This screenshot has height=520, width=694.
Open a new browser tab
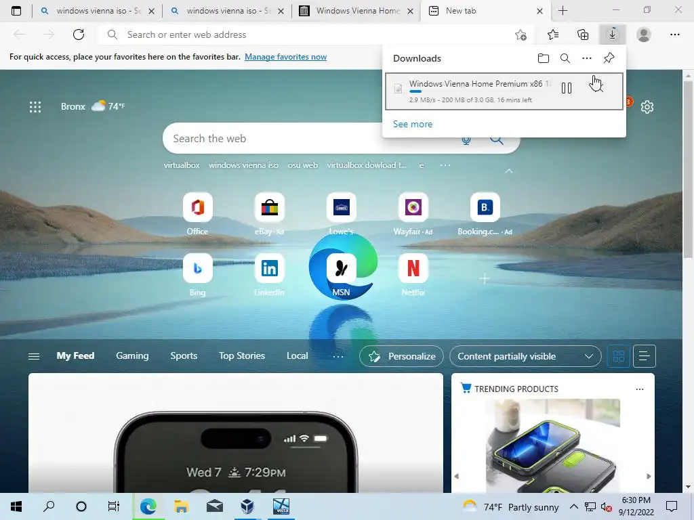point(563,11)
